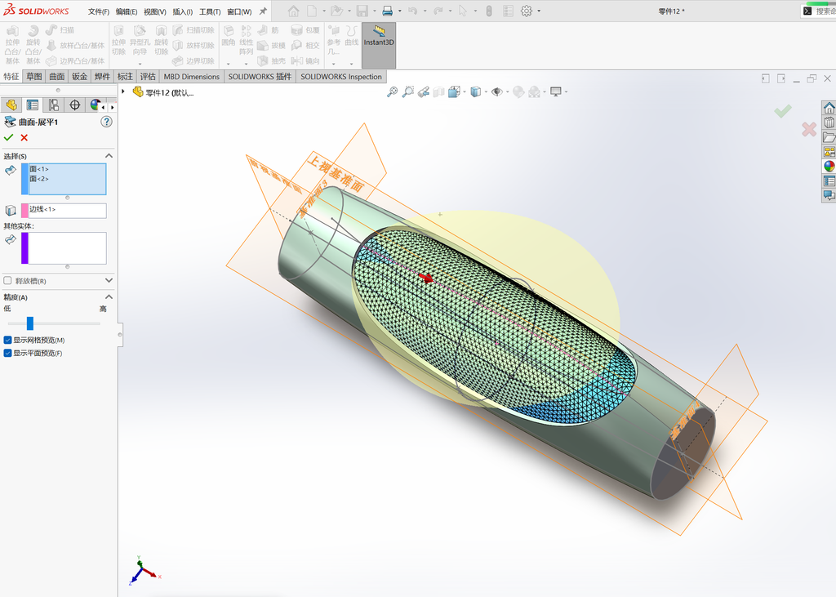Click the viewport cancel corner X

[809, 129]
